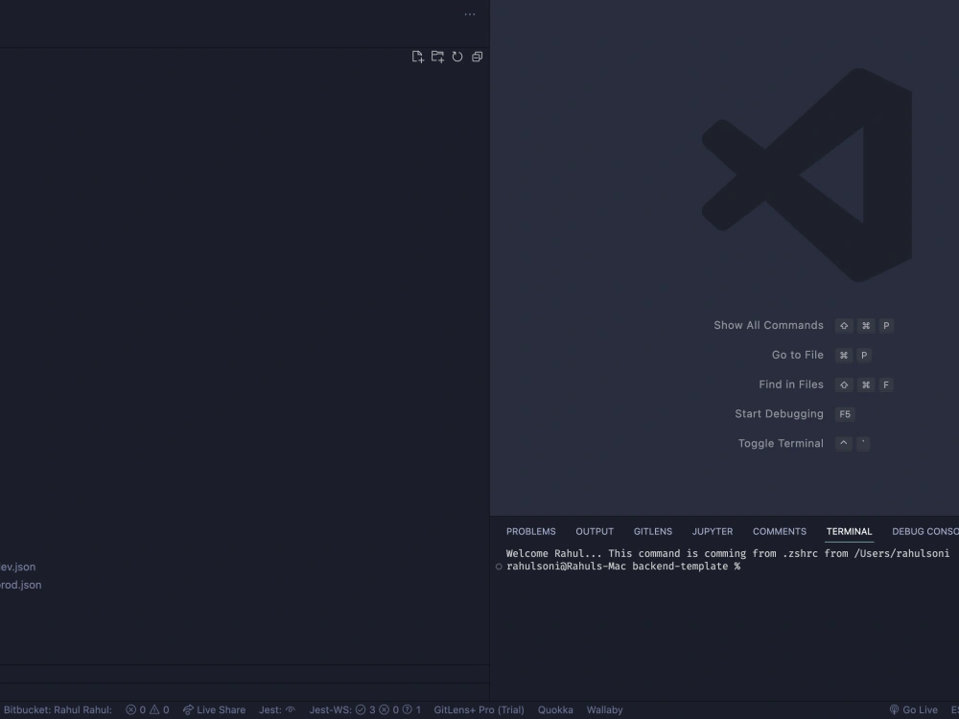The image size is (959, 719).
Task: Click Wallaby in the status bar
Action: click(604, 709)
